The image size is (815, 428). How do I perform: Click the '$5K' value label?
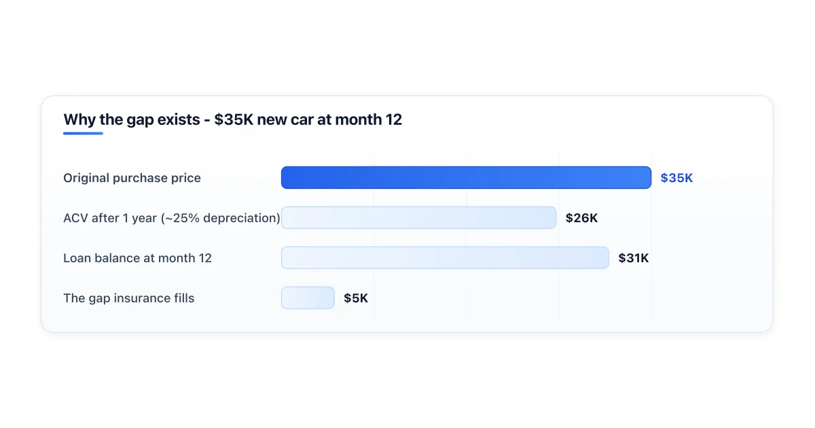click(356, 298)
